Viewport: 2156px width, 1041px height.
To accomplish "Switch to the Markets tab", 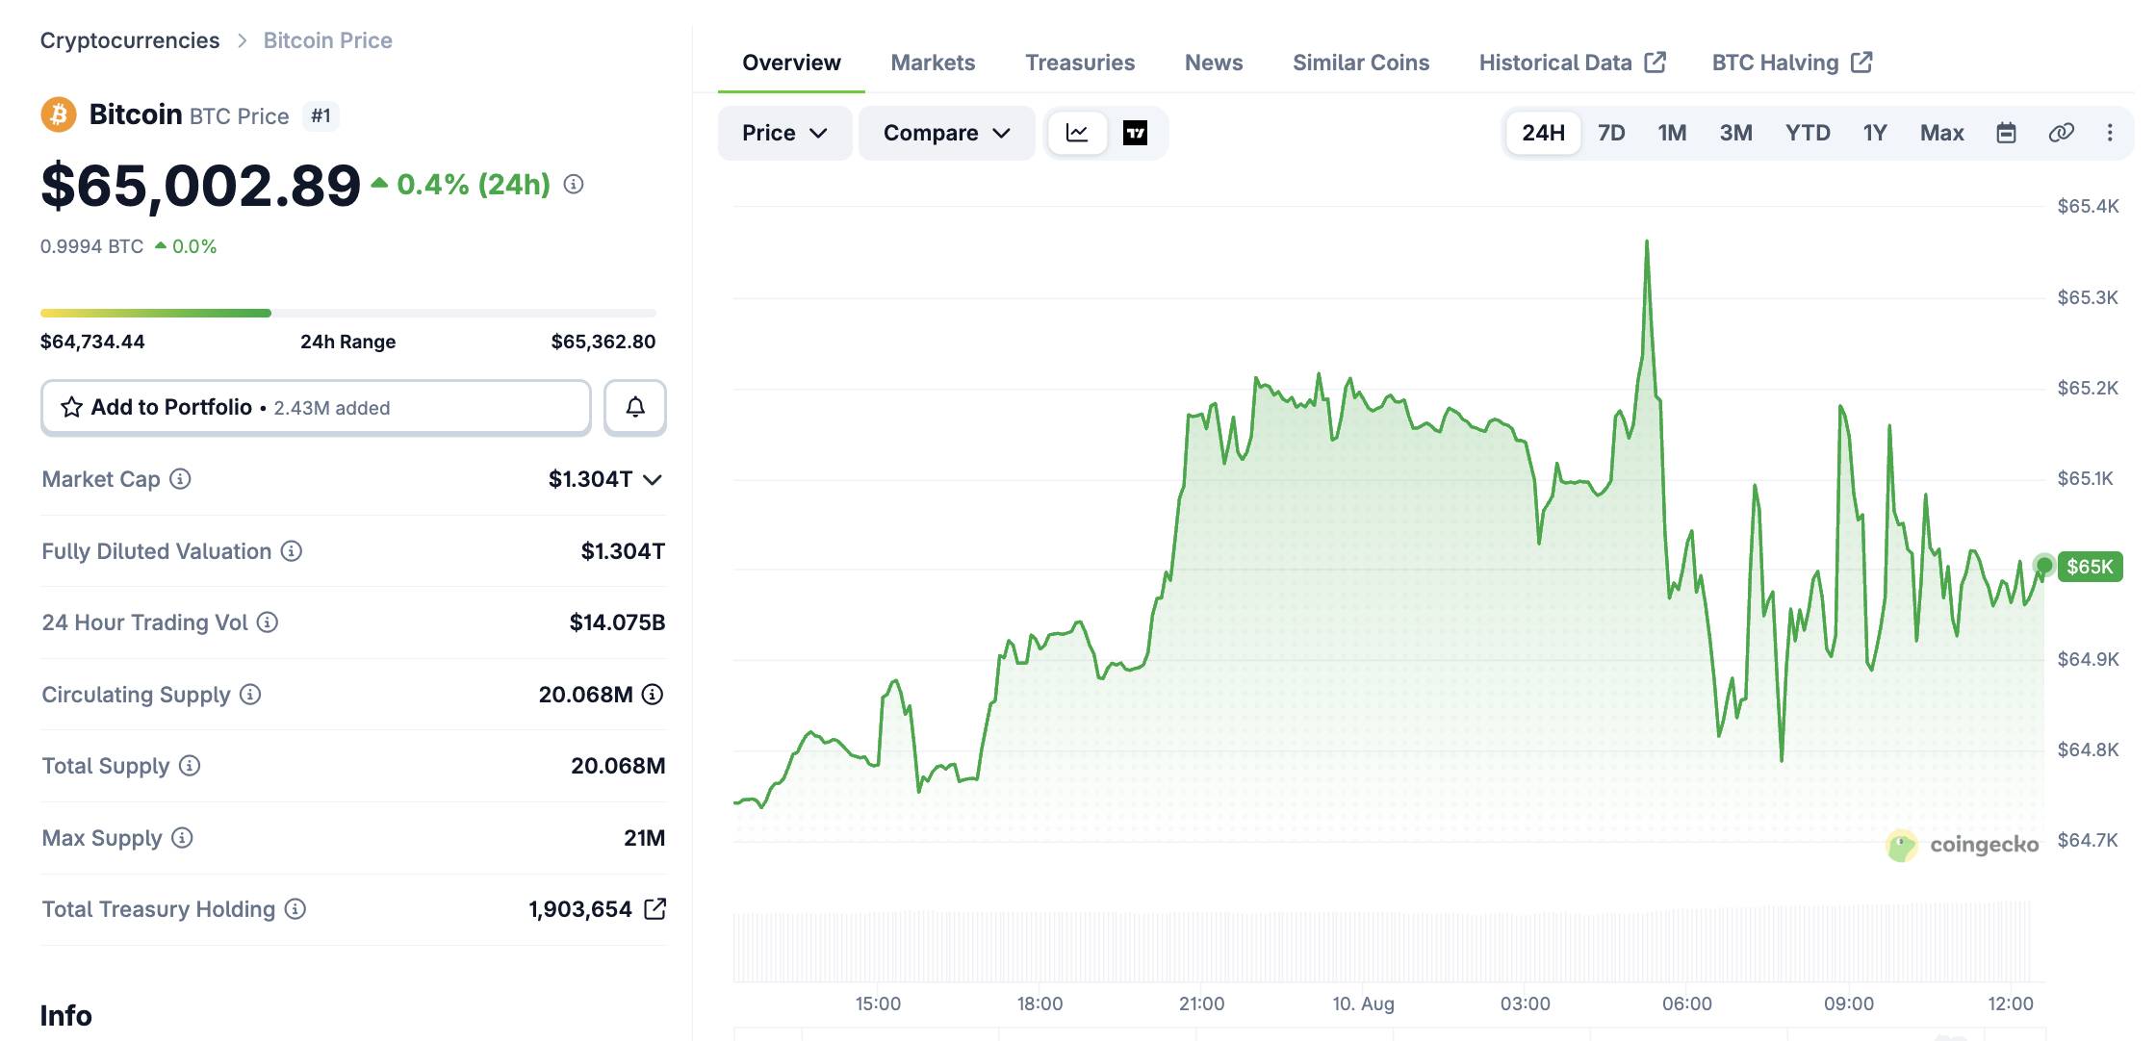I will tap(933, 63).
